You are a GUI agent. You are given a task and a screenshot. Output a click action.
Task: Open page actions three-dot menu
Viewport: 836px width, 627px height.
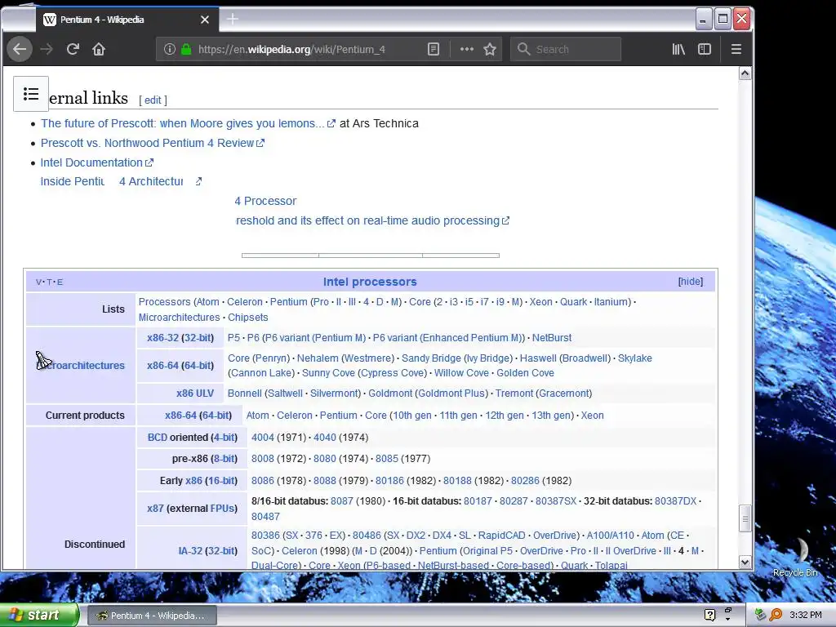pyautogui.click(x=466, y=49)
